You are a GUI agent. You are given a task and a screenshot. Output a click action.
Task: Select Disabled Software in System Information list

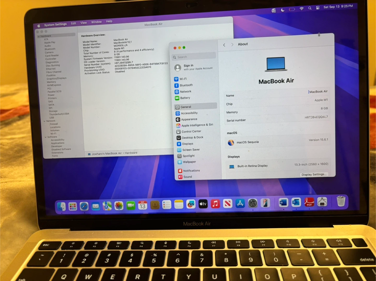(61, 149)
